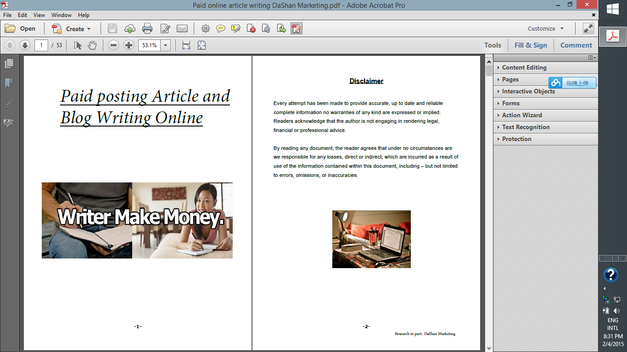The height and width of the screenshot is (352, 627).
Task: Zoom out with the minus icon
Action: coord(113,45)
